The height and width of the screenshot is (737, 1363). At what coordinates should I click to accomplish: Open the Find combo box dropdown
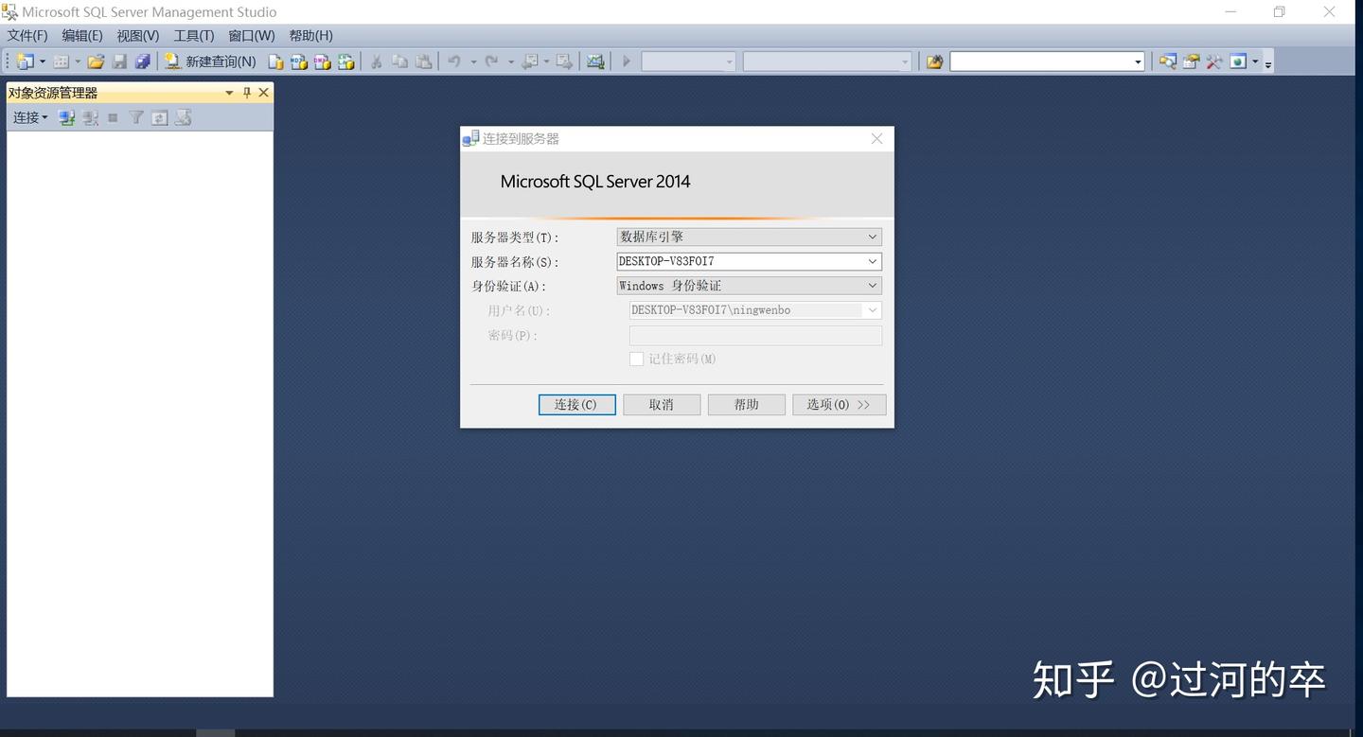[1138, 61]
